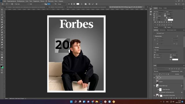Collapse the Transform section in Properties

[x=154, y=36]
